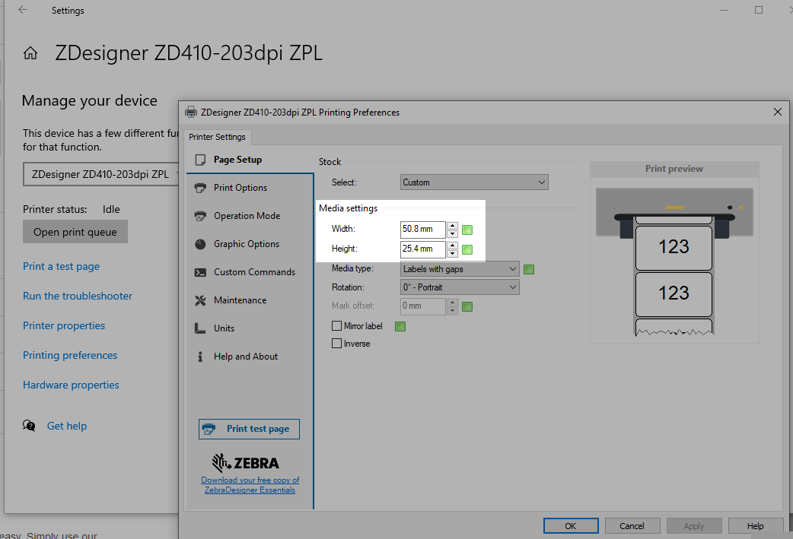
Task: Click the Print Options printer icon
Action: tap(201, 188)
